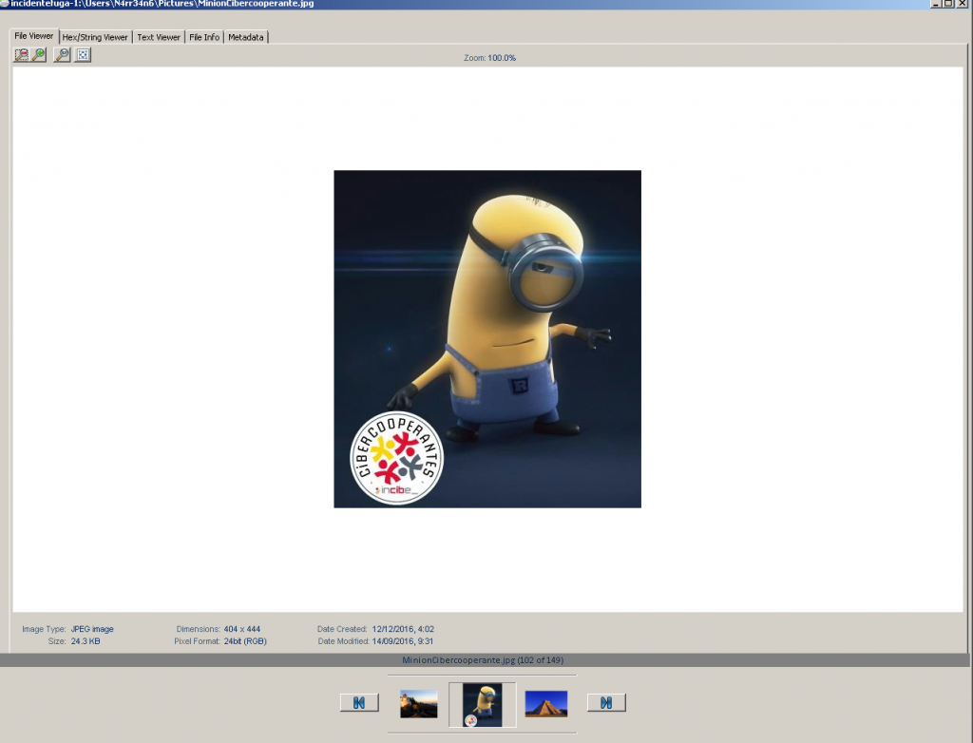Image resolution: width=973 pixels, height=743 pixels.
Task: Click the zoom out magnifier icon
Action: [x=21, y=55]
